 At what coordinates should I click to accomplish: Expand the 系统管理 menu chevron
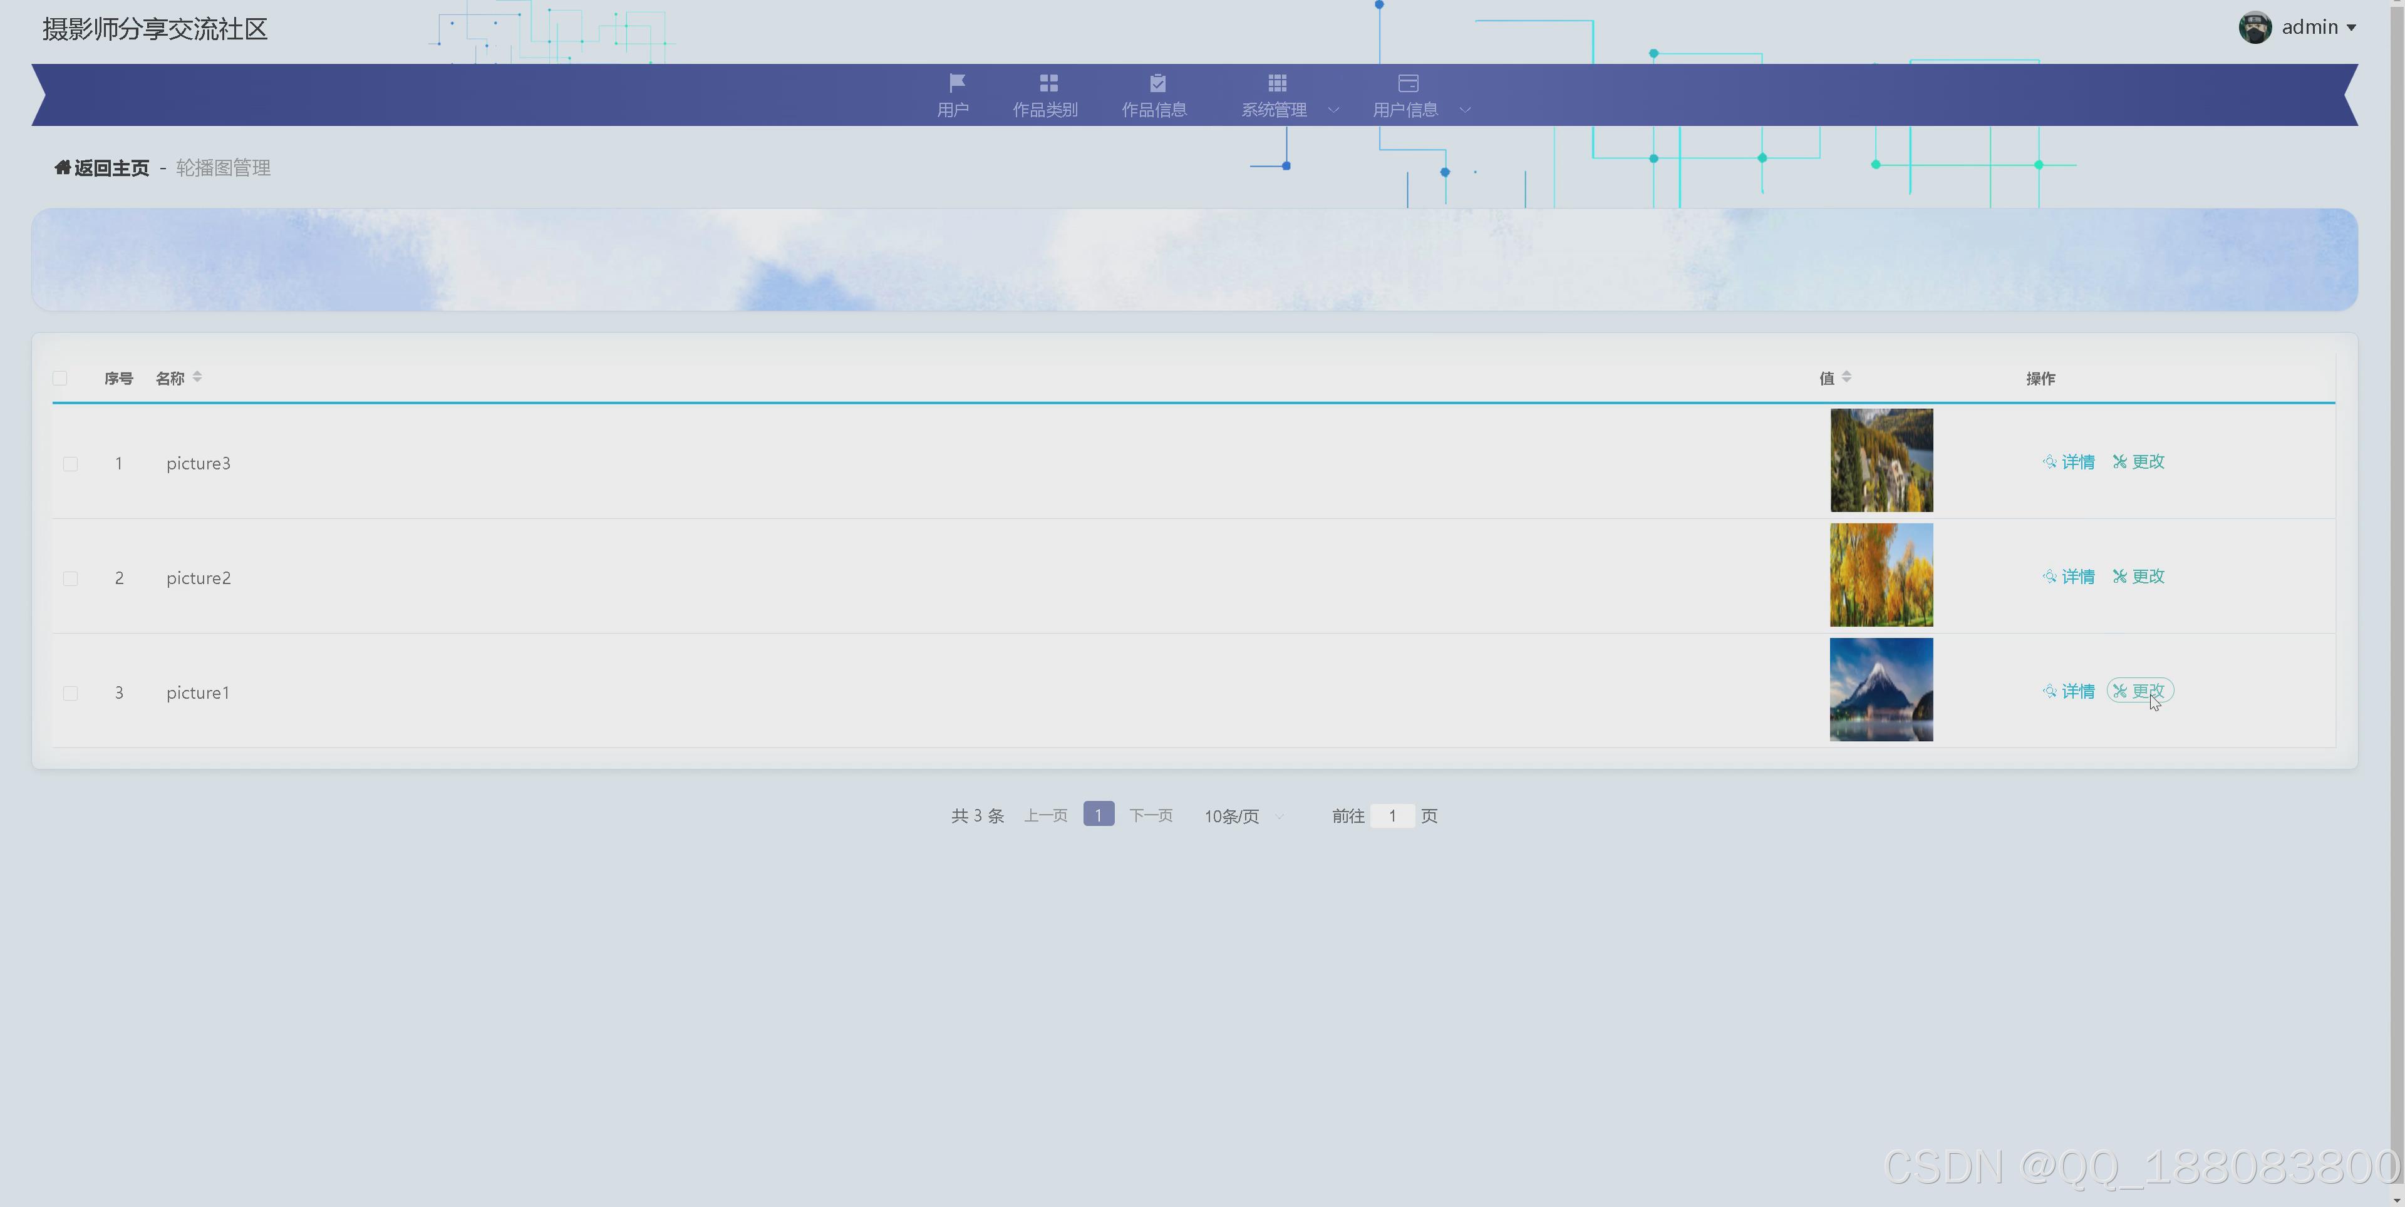pos(1333,110)
